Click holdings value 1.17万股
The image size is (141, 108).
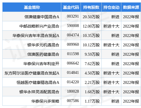click(92, 101)
